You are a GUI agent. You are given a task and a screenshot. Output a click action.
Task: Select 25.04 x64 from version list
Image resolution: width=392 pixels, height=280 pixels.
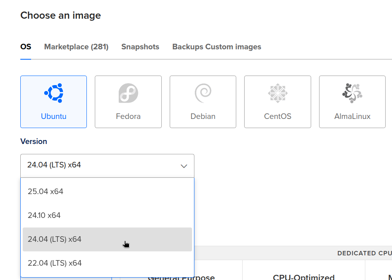pos(107,191)
